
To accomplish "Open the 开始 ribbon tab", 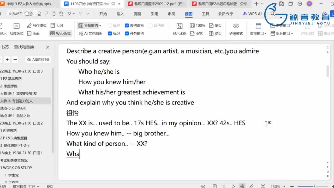I will click(x=103, y=14).
